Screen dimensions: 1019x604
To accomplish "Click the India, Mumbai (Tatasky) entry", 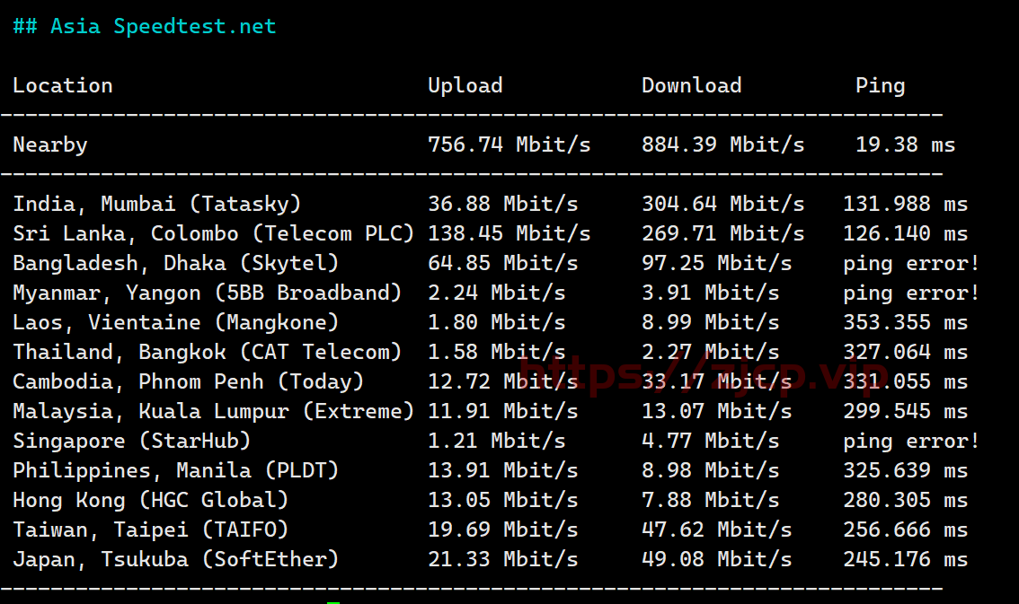I will pyautogui.click(x=156, y=204).
